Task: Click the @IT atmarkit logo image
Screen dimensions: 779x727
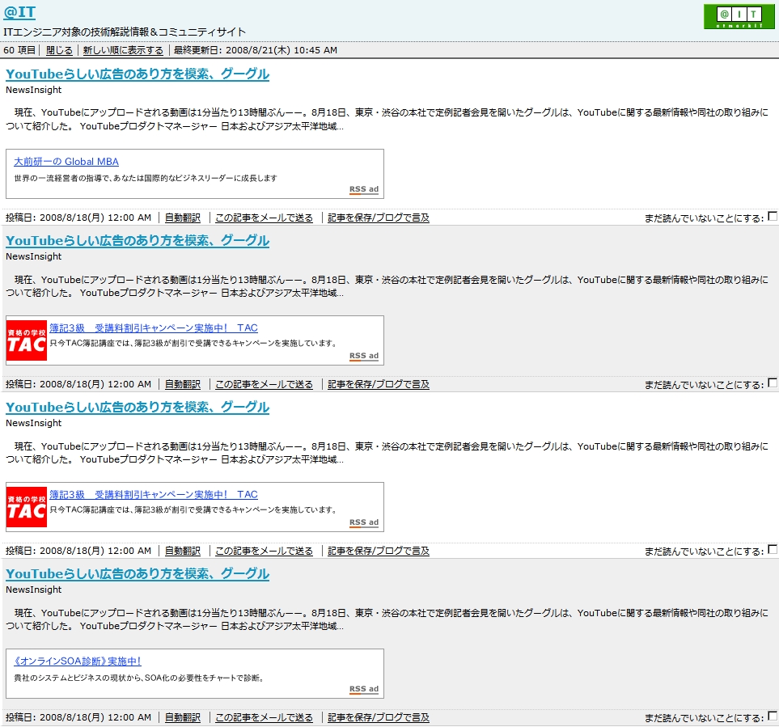Action: (x=739, y=16)
